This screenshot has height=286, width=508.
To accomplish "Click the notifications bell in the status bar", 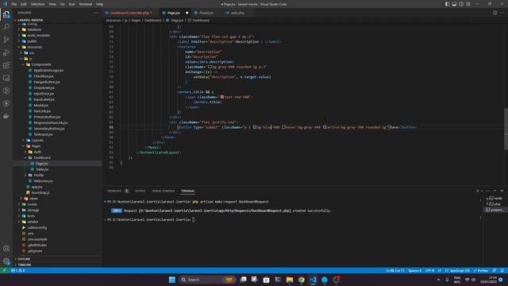I will click(502, 270).
